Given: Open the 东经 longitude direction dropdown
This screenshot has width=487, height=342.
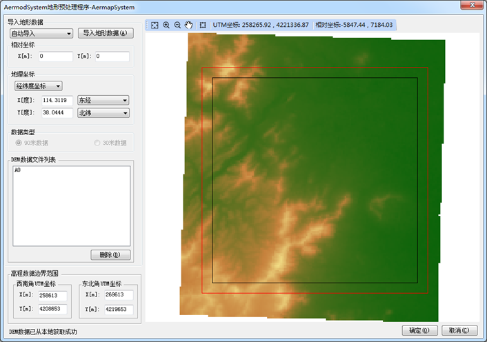Looking at the screenshot, I should click(x=103, y=100).
